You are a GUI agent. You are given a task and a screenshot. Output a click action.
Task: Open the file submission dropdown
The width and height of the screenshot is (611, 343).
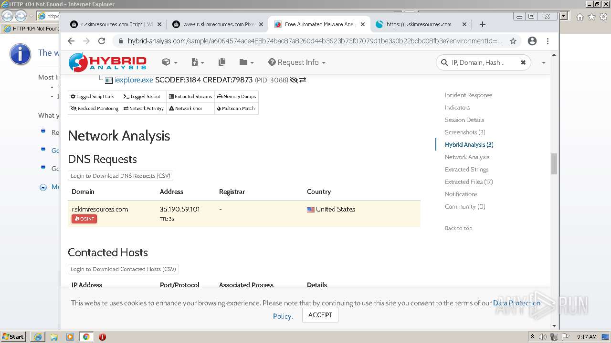pyautogui.click(x=197, y=62)
